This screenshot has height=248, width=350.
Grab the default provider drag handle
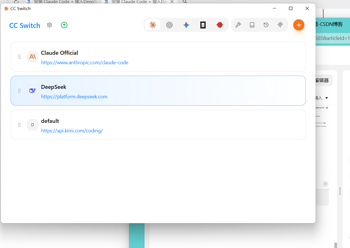pyautogui.click(x=19, y=125)
